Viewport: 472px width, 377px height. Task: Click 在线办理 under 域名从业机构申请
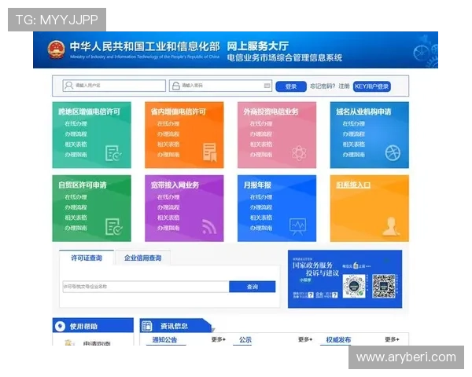pyautogui.click(x=354, y=124)
